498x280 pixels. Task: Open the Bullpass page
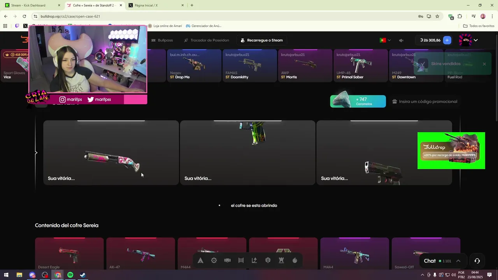click(x=162, y=40)
